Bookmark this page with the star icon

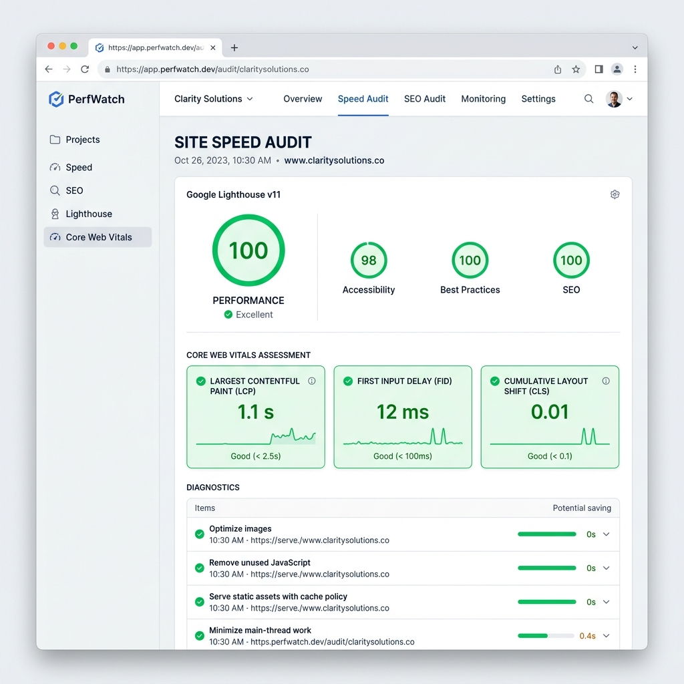576,69
